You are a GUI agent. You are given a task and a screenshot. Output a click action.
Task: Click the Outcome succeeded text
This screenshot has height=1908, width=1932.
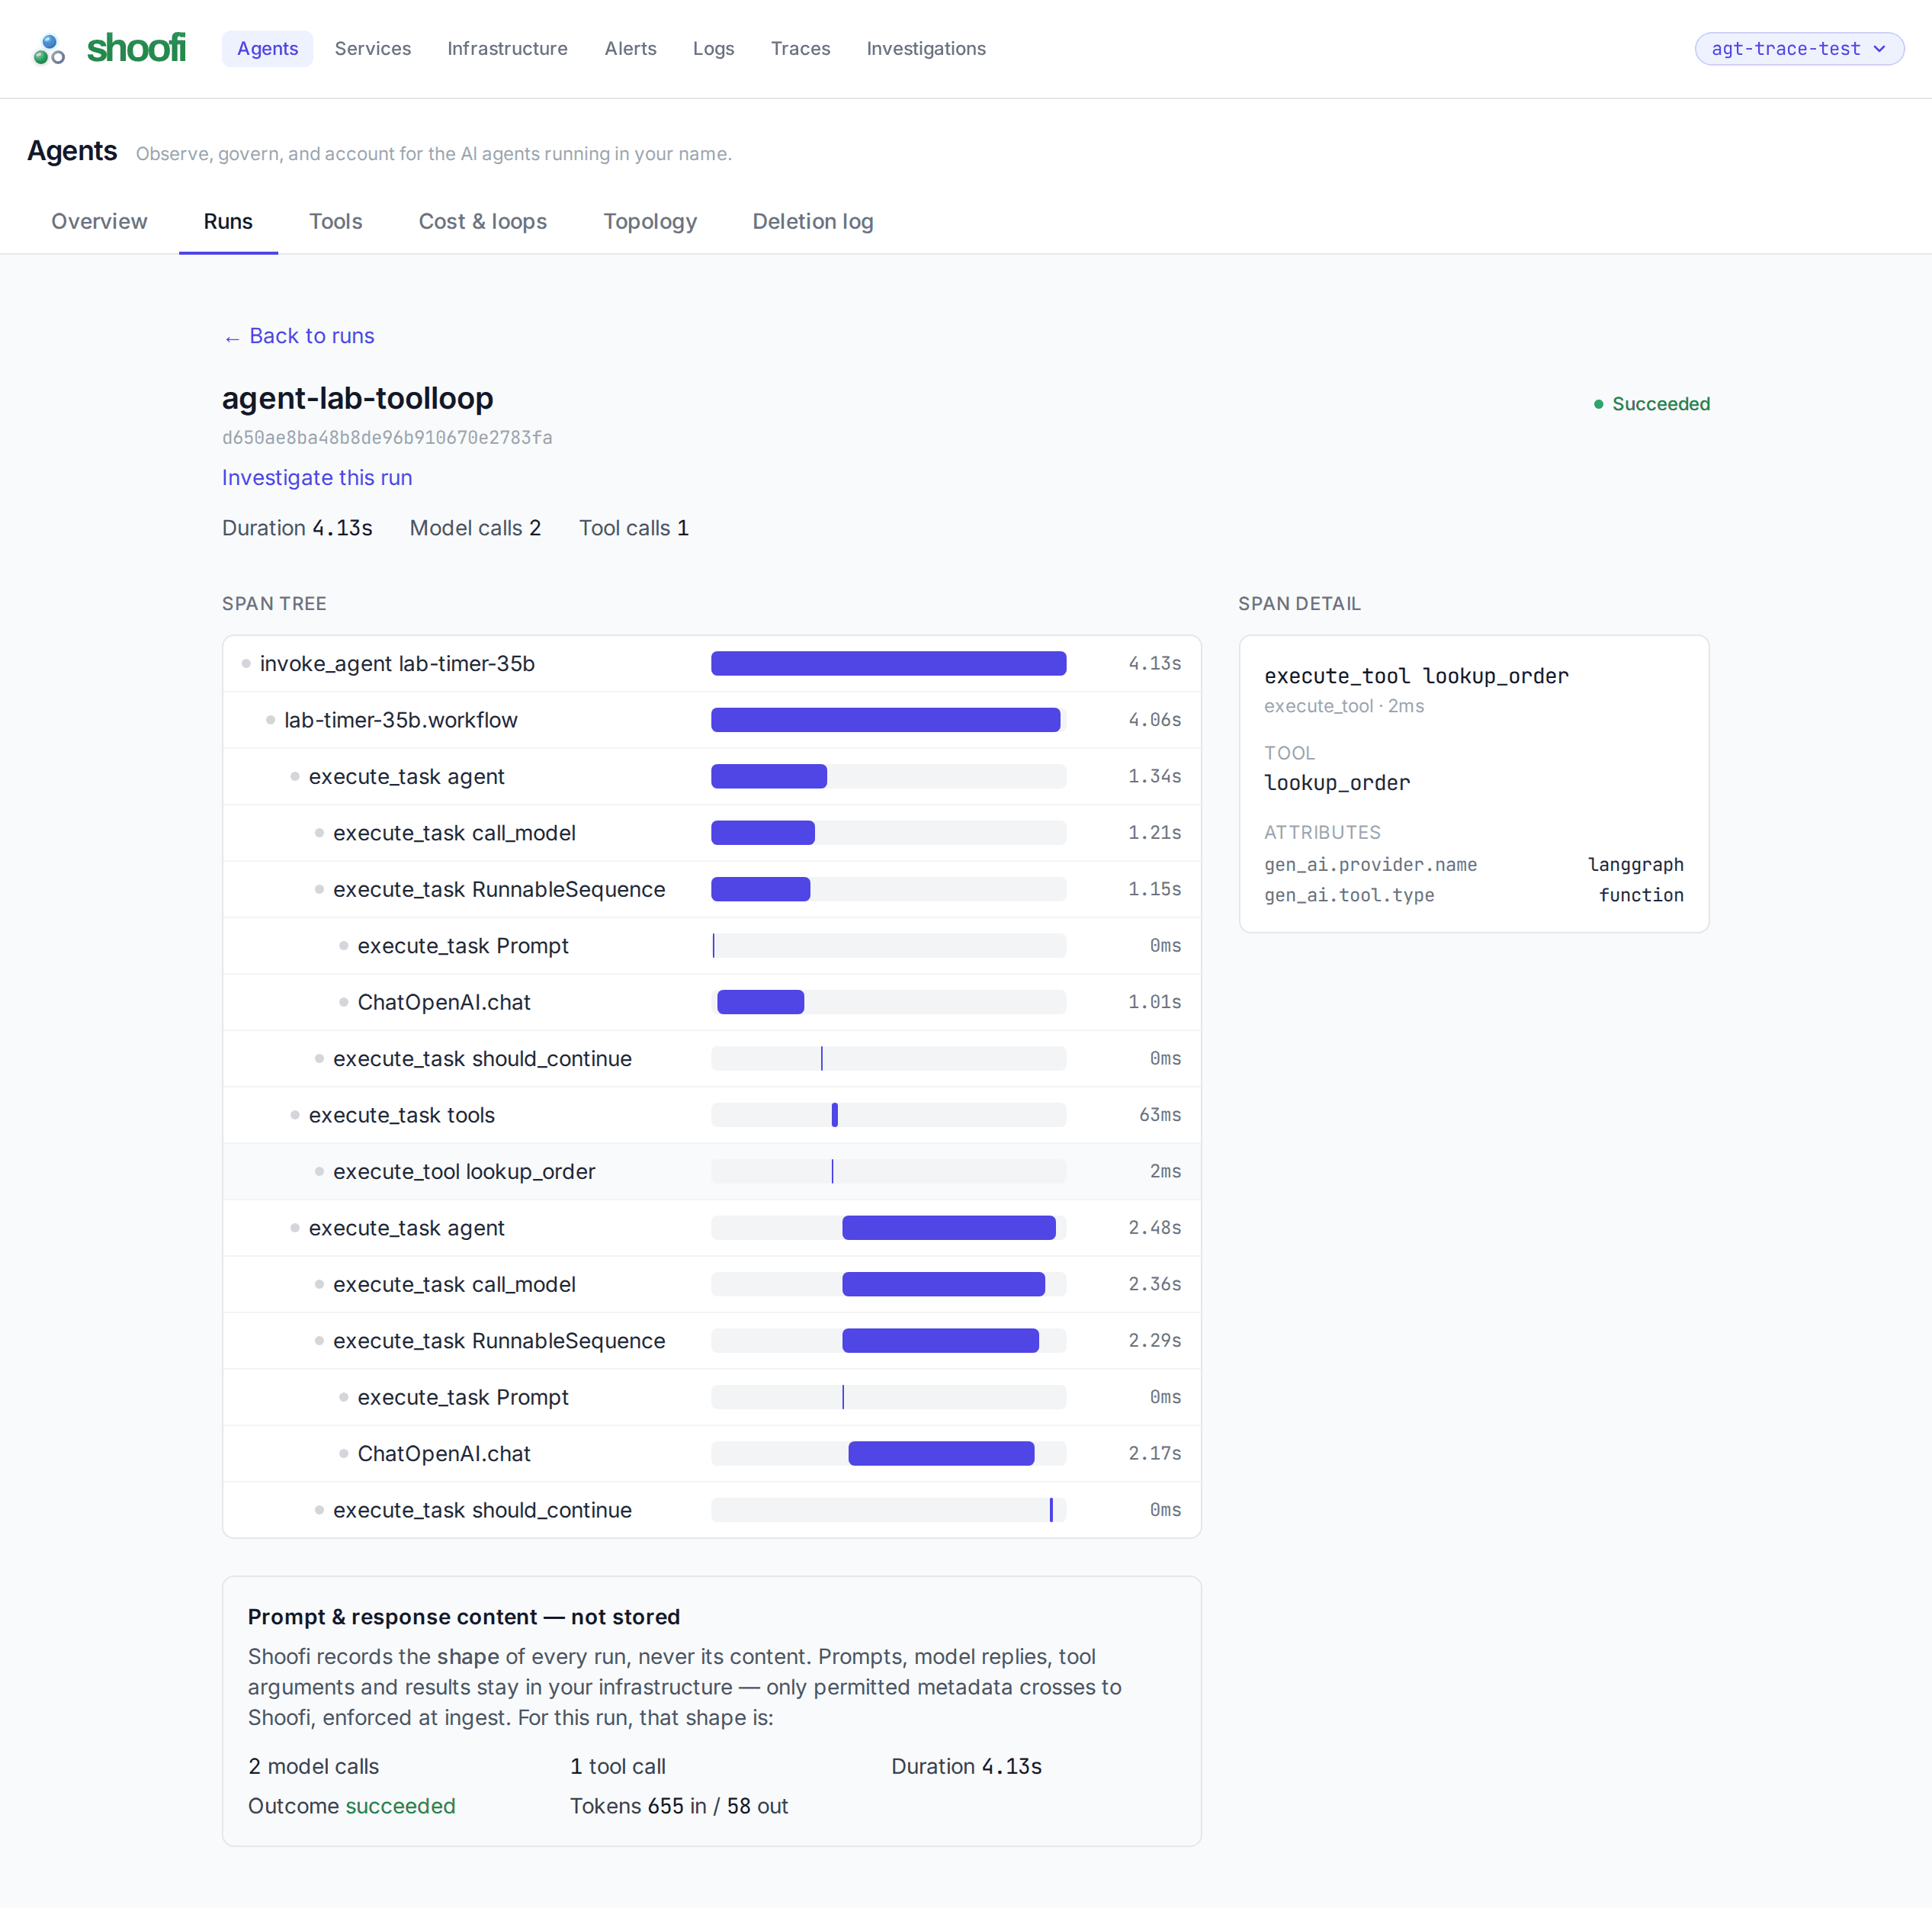[352, 1806]
